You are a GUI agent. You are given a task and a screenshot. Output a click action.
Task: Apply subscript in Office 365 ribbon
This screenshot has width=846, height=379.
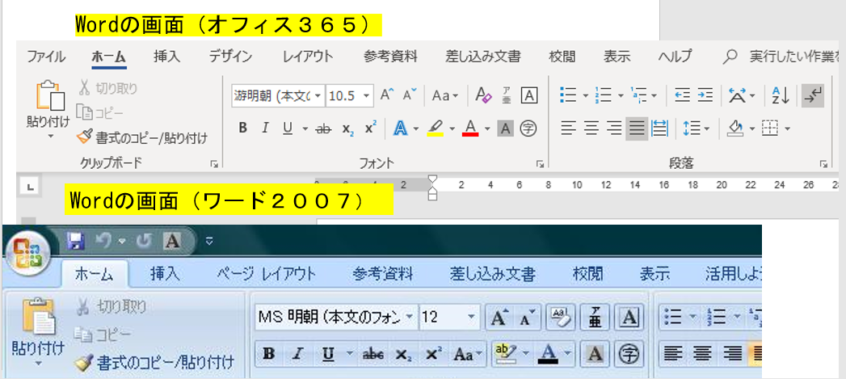point(348,128)
